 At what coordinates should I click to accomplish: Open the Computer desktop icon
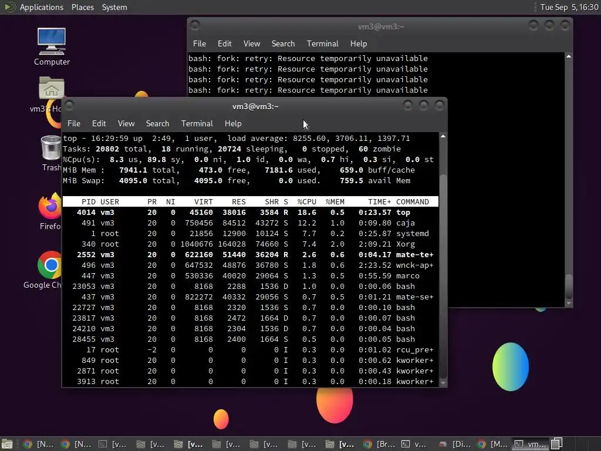point(52,46)
